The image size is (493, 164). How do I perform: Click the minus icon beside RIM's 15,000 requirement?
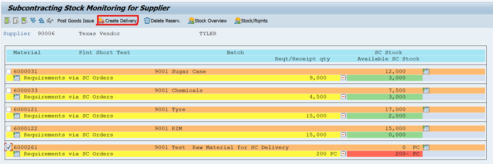point(343,135)
